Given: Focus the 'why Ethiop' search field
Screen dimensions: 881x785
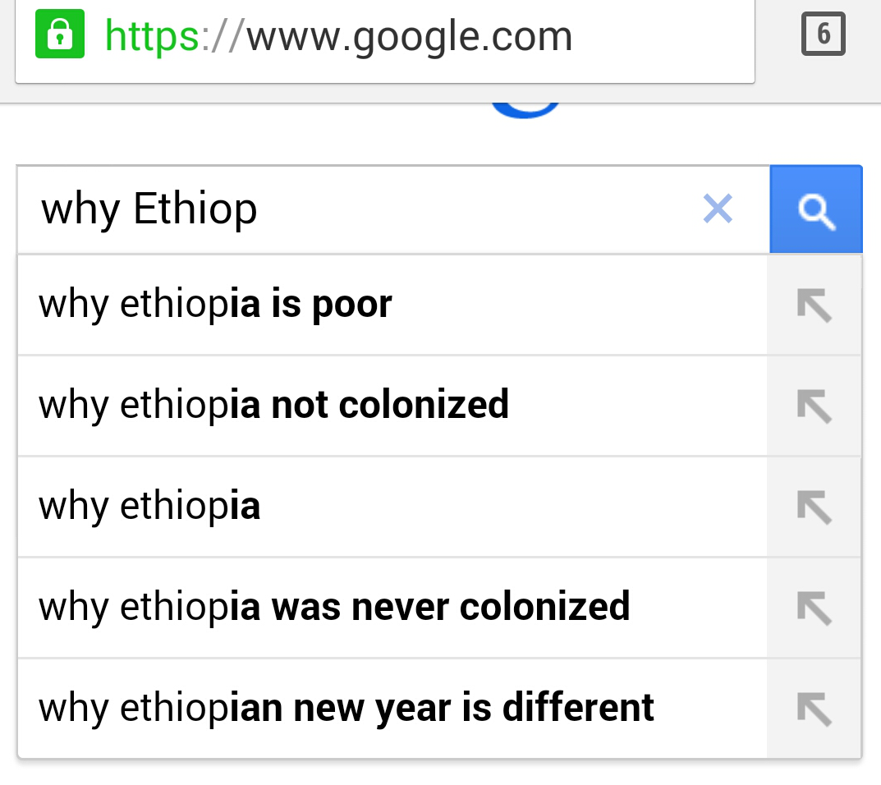Looking at the screenshot, I should point(360,209).
